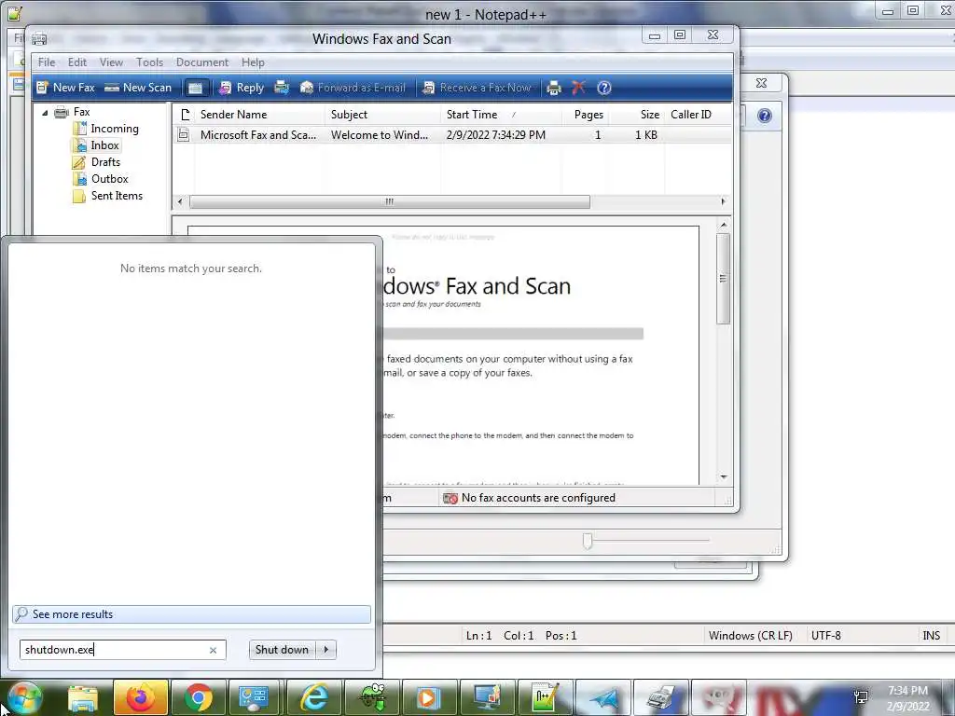Click the message list horizontal scrollbar thumb
This screenshot has height=716, width=955.
(390, 201)
